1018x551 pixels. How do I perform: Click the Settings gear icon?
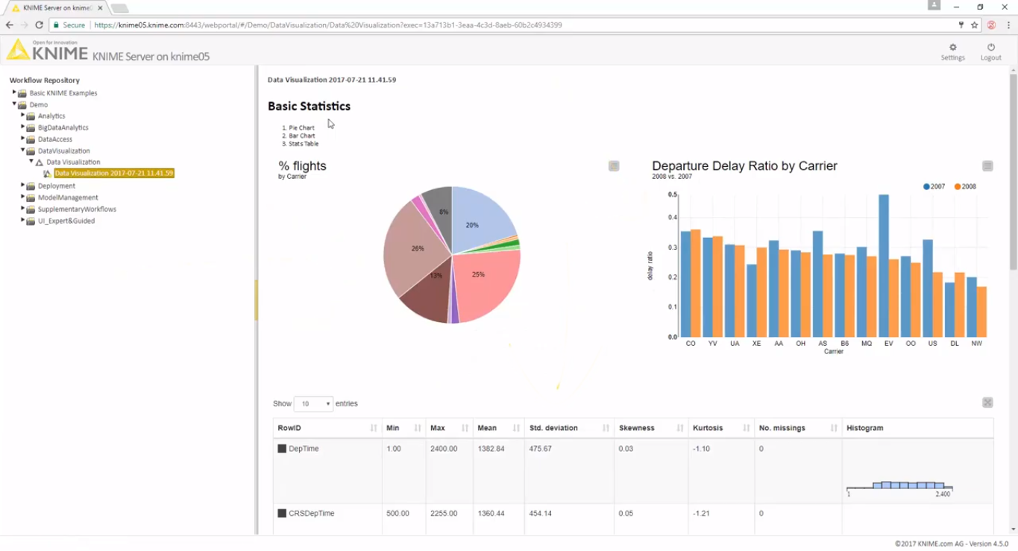pos(952,47)
